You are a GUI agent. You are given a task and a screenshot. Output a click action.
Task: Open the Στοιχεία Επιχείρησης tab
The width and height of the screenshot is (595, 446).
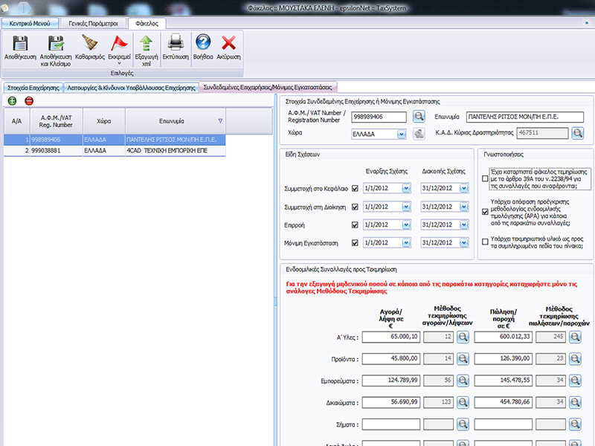(32, 87)
